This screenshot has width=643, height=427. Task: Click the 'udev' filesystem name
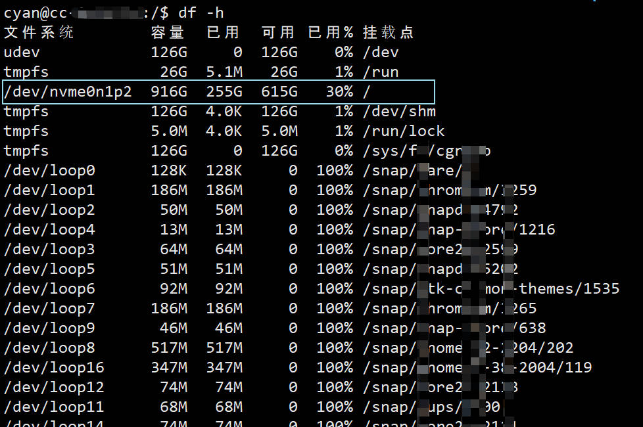point(22,53)
